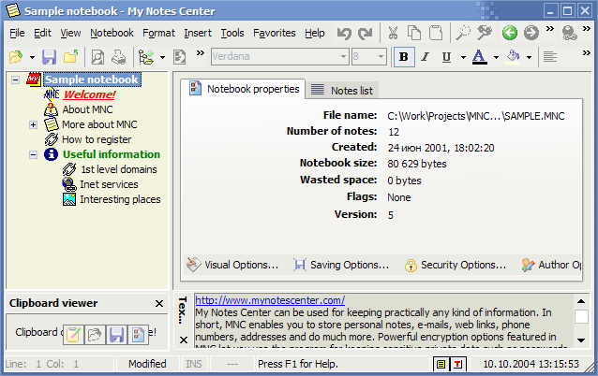Switch to the Notes list tab
The width and height of the screenshot is (598, 376).
tap(342, 91)
